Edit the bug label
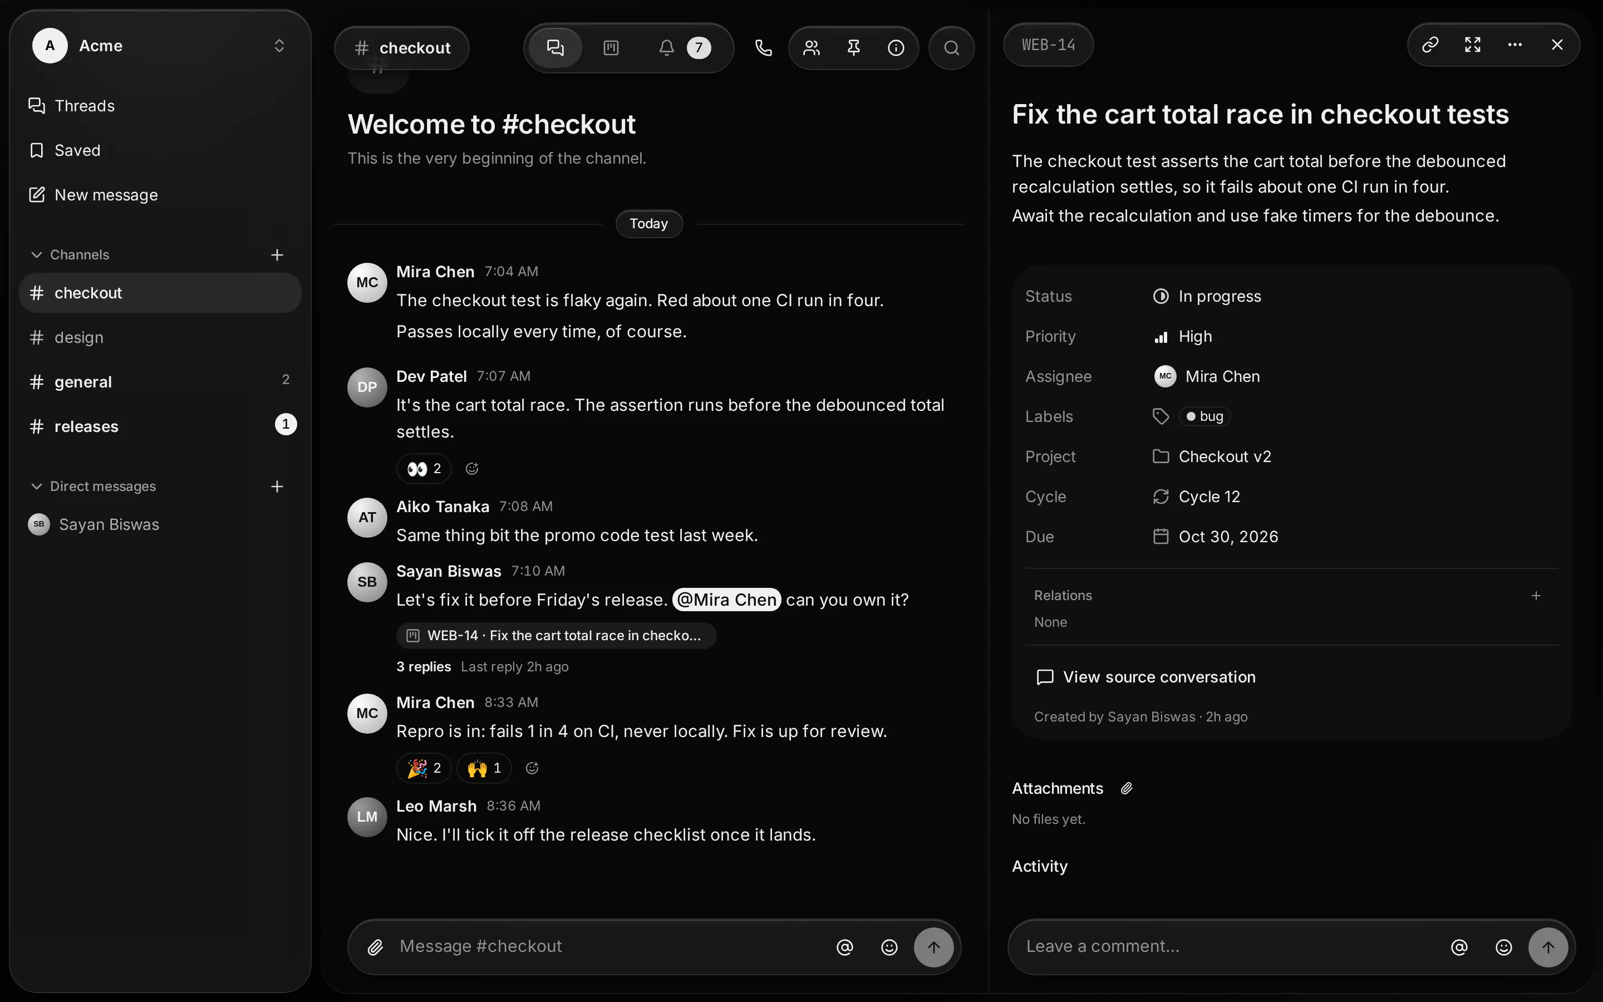This screenshot has width=1603, height=1002. 1205,416
